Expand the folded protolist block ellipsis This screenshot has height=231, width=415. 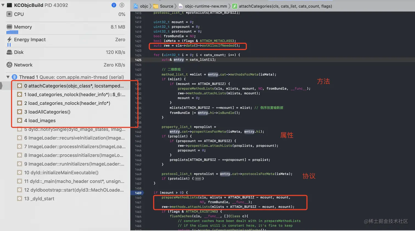tap(198, 179)
